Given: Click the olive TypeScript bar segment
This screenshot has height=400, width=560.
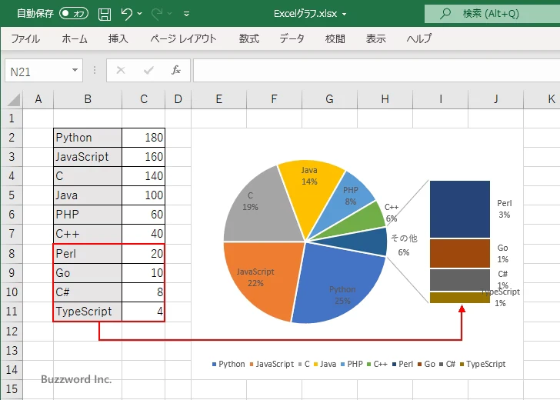Looking at the screenshot, I should coord(460,298).
